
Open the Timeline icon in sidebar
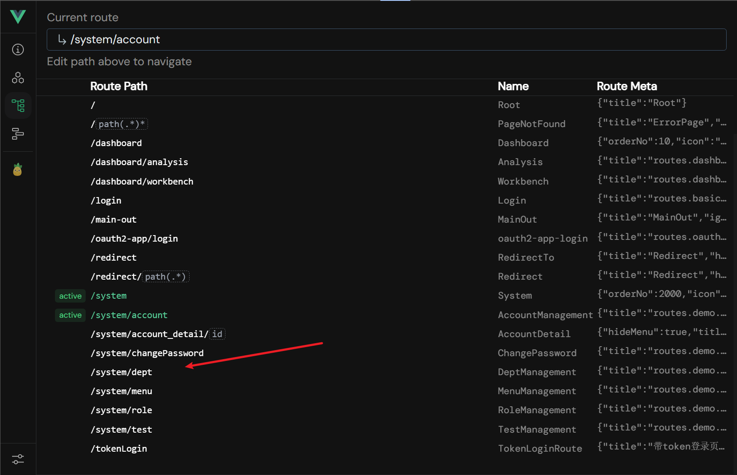18,134
